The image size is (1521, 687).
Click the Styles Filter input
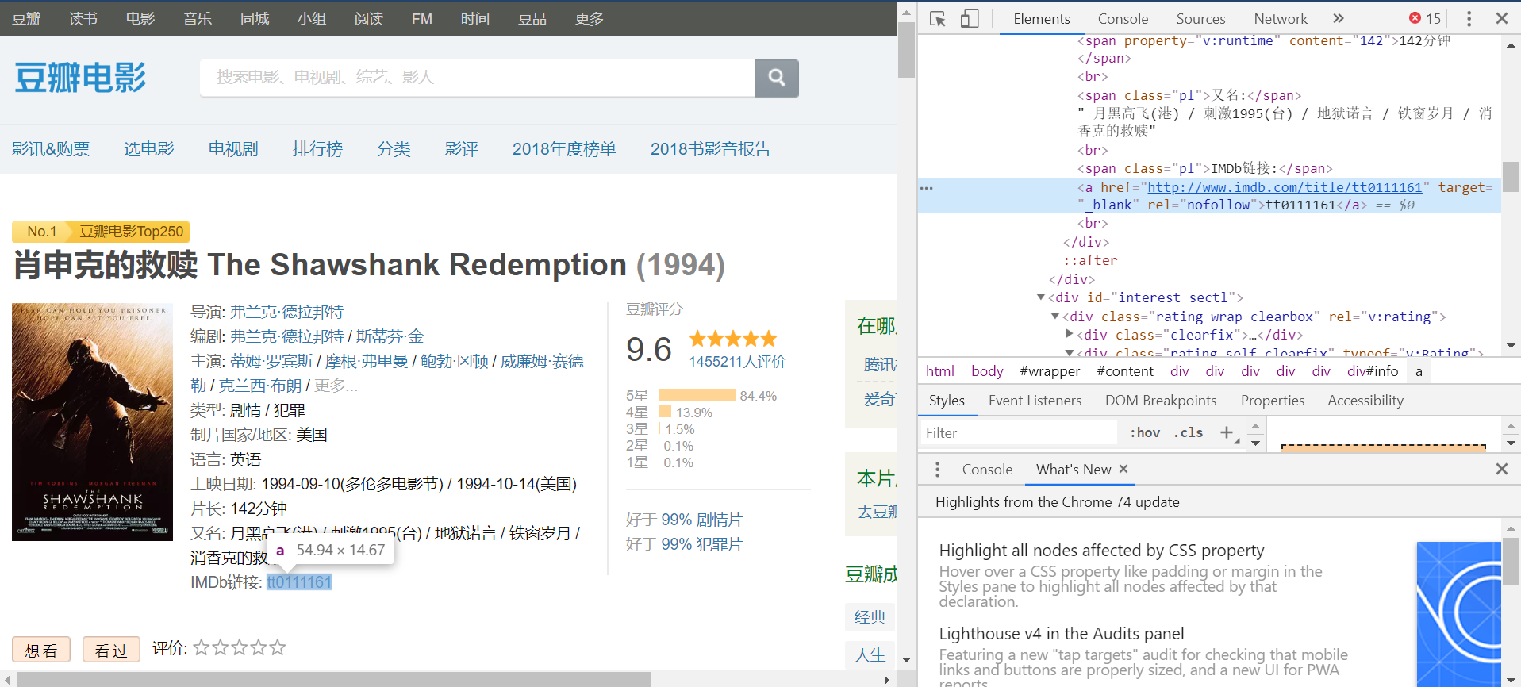(x=1019, y=432)
